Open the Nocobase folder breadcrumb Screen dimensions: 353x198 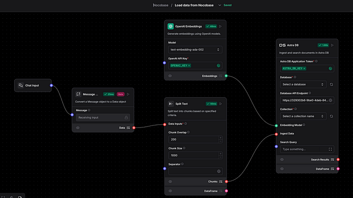[x=161, y=5]
